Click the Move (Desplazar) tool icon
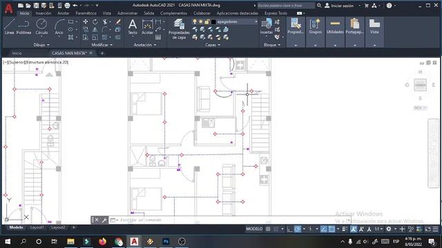Screen dimensions: 442x248 (86, 21)
